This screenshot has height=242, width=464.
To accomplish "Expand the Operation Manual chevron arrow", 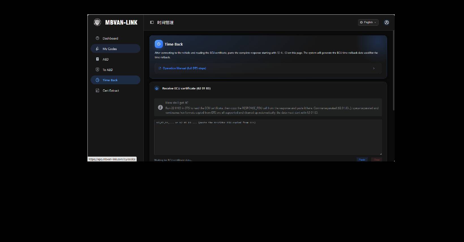I will (x=374, y=68).
